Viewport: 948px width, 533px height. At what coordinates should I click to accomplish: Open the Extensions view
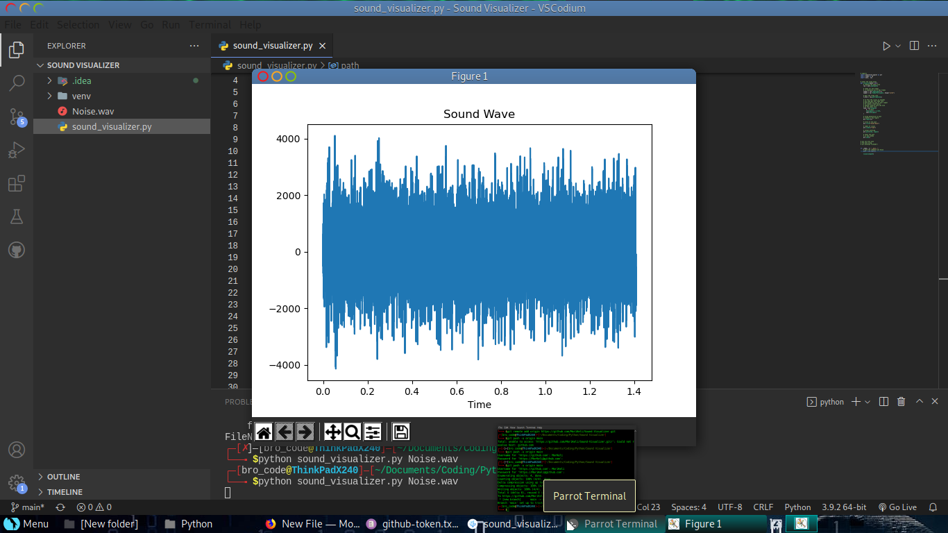click(17, 183)
